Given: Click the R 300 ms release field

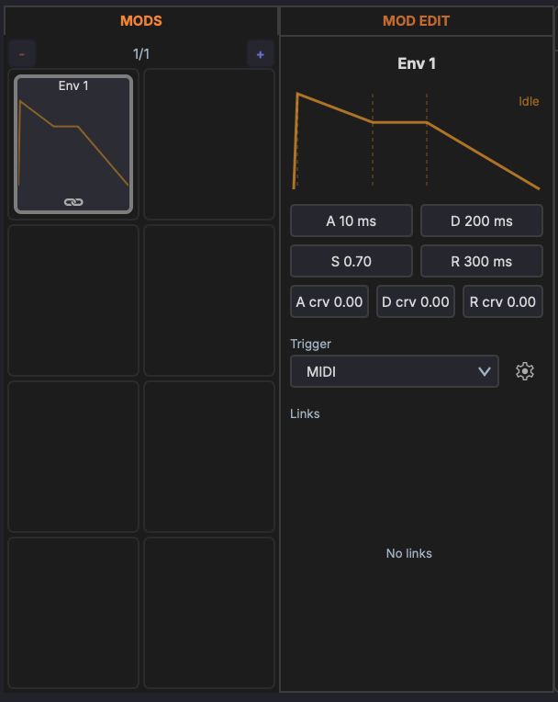Looking at the screenshot, I should pyautogui.click(x=482, y=261).
